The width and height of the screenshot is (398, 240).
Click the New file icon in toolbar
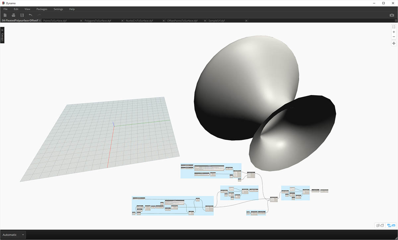tap(5, 15)
